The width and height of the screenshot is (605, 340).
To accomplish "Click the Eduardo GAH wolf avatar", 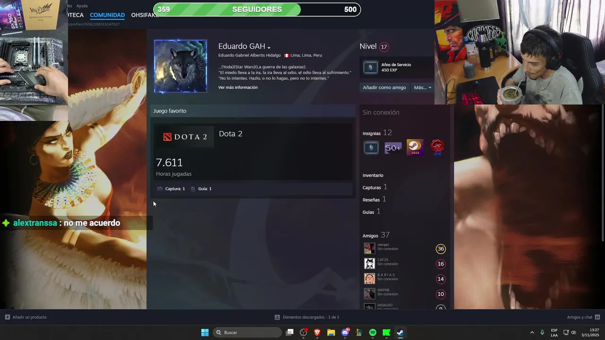I will point(181,66).
